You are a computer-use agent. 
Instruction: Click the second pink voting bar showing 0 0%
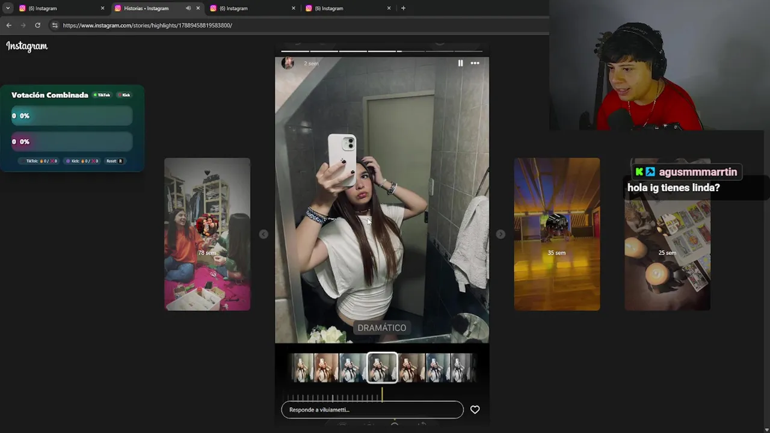(x=72, y=142)
